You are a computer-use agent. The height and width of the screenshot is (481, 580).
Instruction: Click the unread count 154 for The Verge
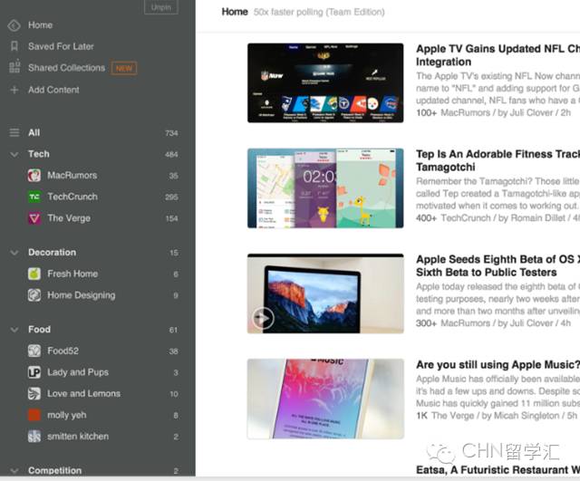pyautogui.click(x=171, y=218)
